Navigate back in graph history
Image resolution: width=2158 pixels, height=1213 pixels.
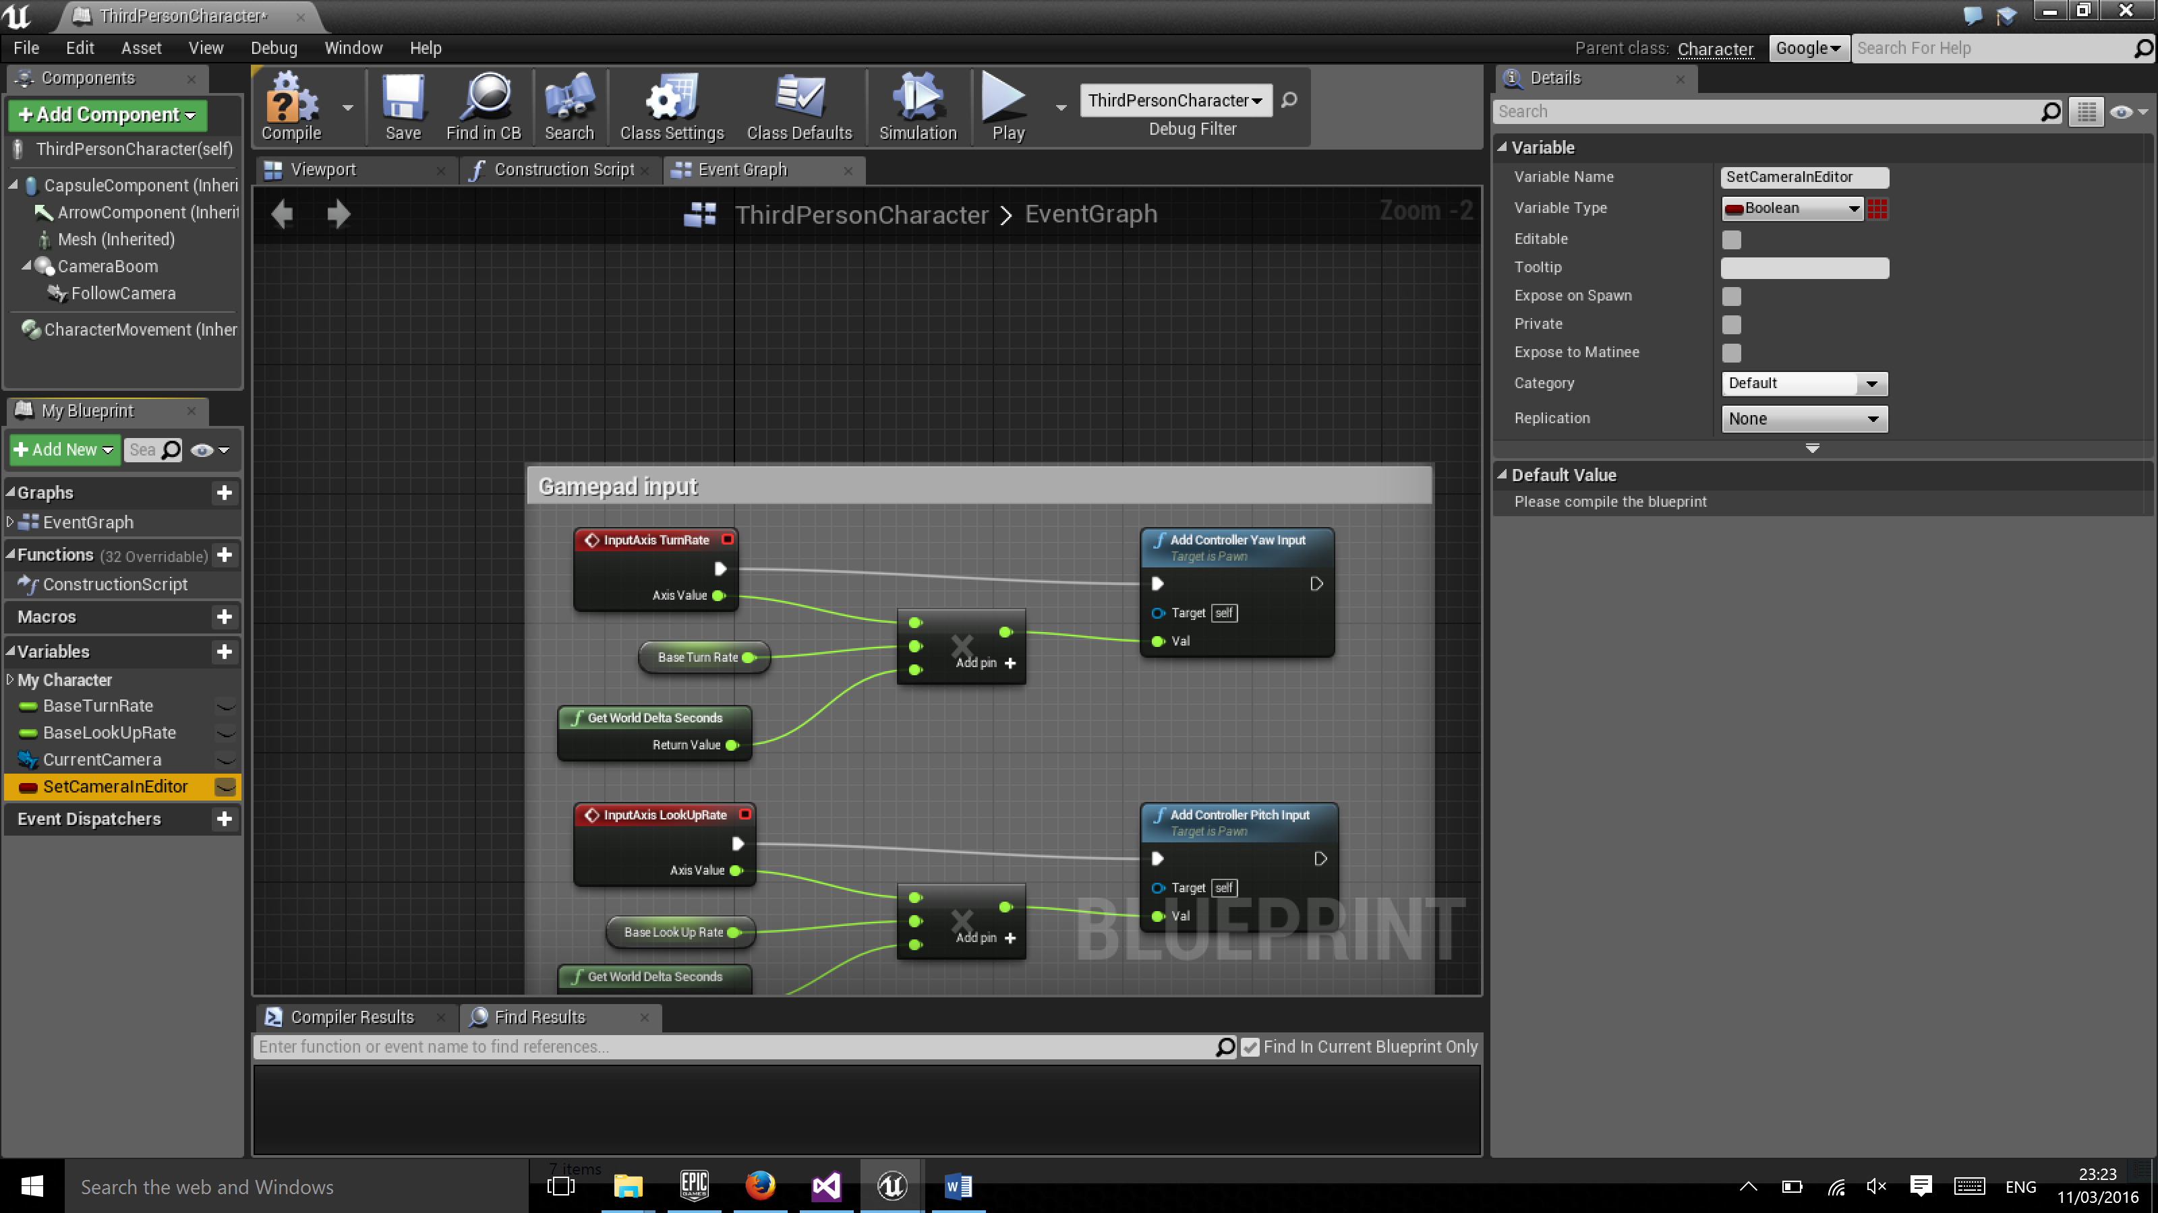(x=283, y=214)
